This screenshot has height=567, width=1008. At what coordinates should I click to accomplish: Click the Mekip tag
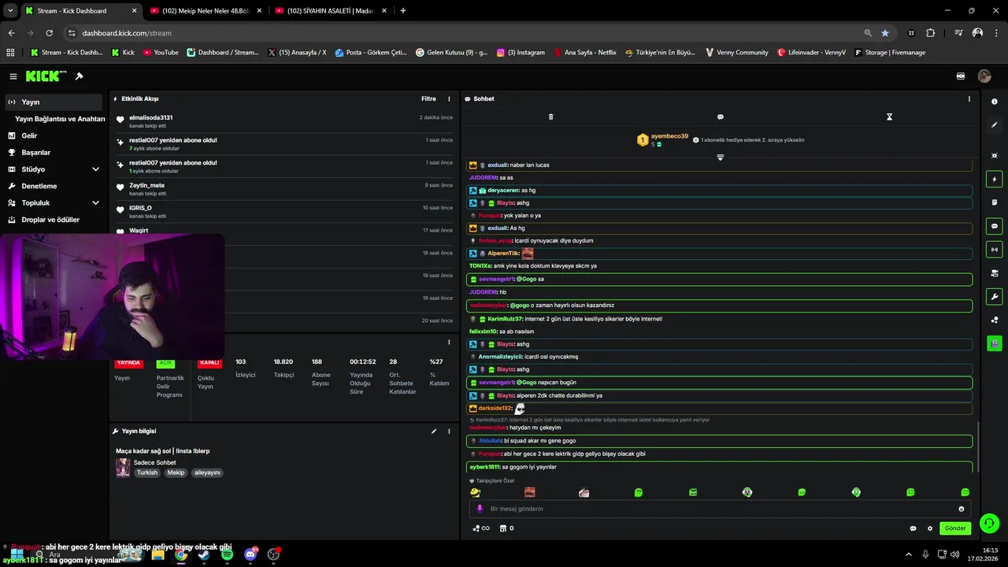coord(176,472)
